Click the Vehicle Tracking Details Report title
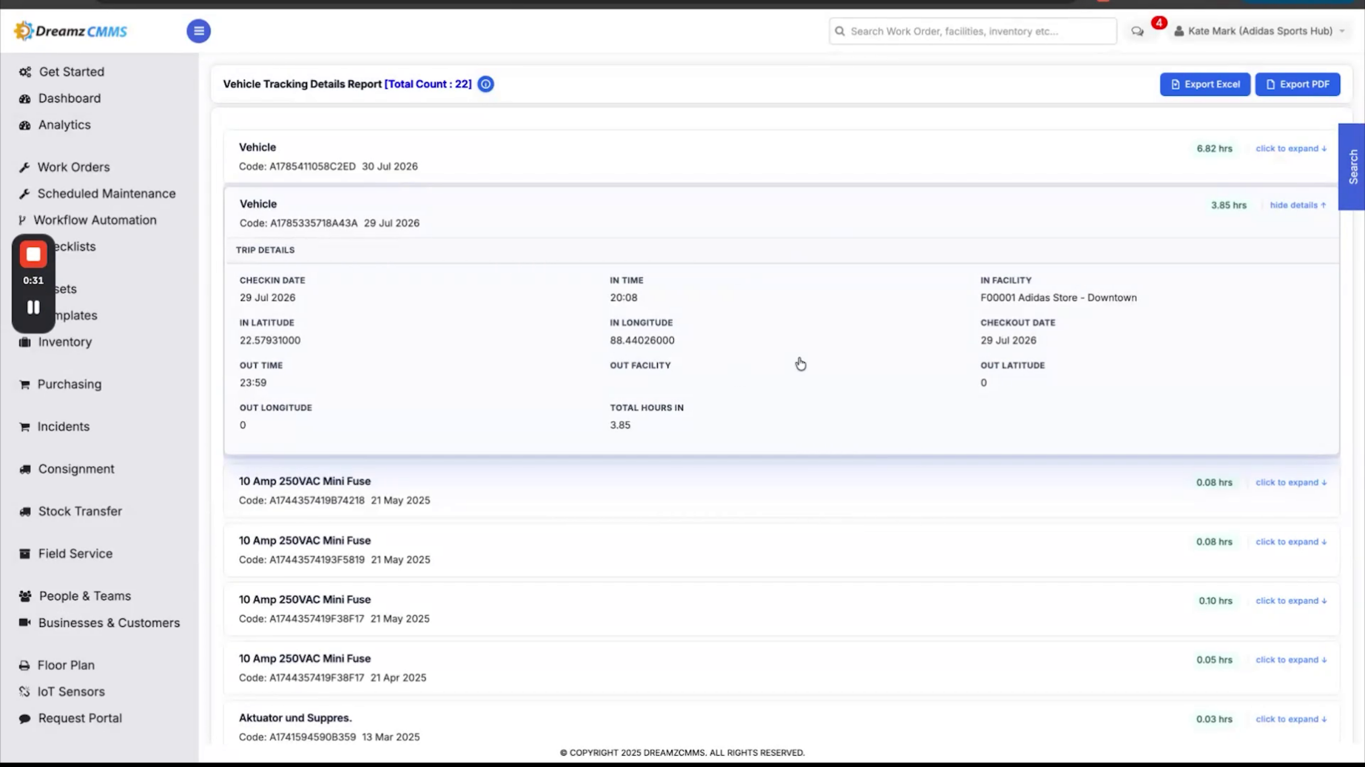1365x767 pixels. point(302,84)
